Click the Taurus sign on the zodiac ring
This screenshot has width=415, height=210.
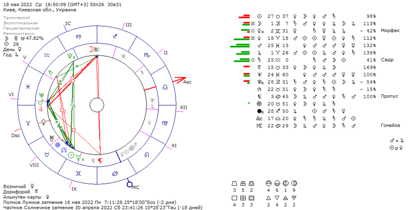point(47,154)
